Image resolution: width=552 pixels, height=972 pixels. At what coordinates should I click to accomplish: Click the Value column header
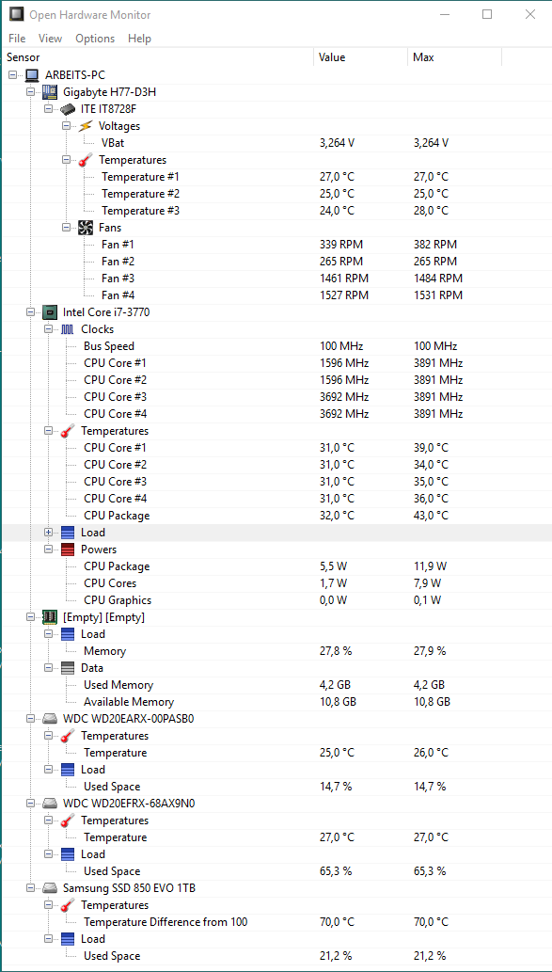[360, 57]
